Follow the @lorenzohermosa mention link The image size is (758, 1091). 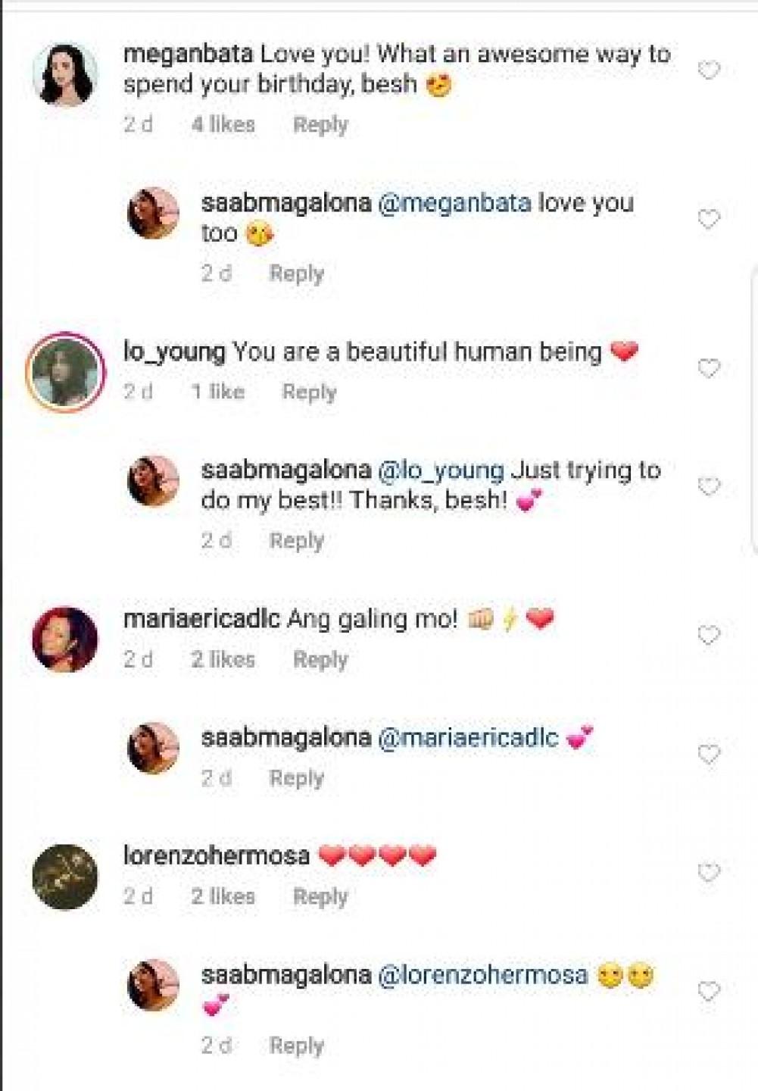pos(482,975)
